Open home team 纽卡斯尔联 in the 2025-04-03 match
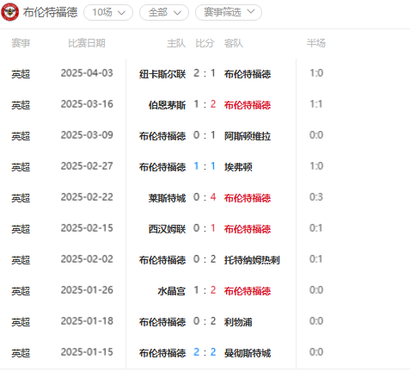This screenshot has height=372, width=410. 162,74
